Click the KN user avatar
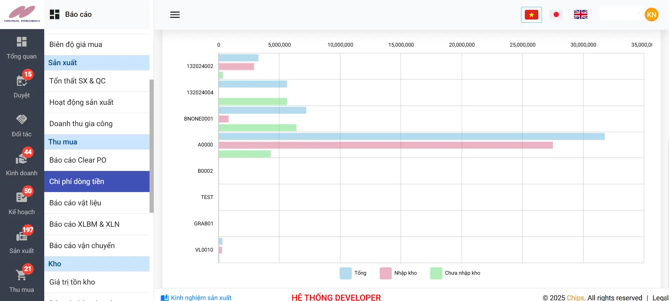This screenshot has height=301, width=669. point(651,15)
